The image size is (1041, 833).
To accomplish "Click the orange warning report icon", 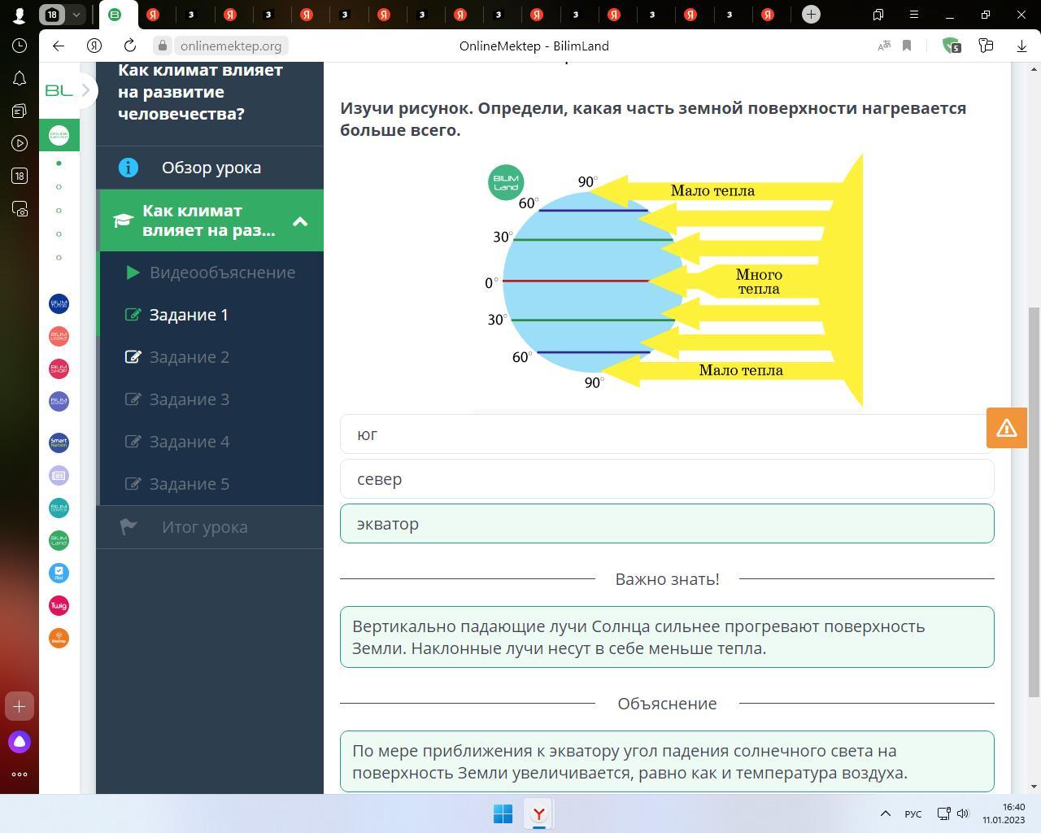I will (1006, 428).
